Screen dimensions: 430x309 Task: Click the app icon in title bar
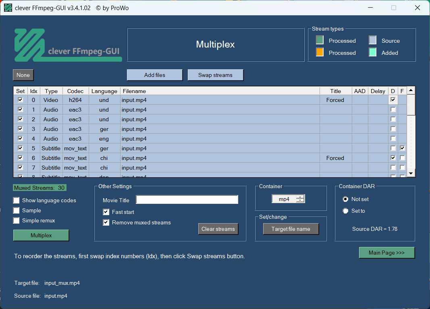point(8,8)
